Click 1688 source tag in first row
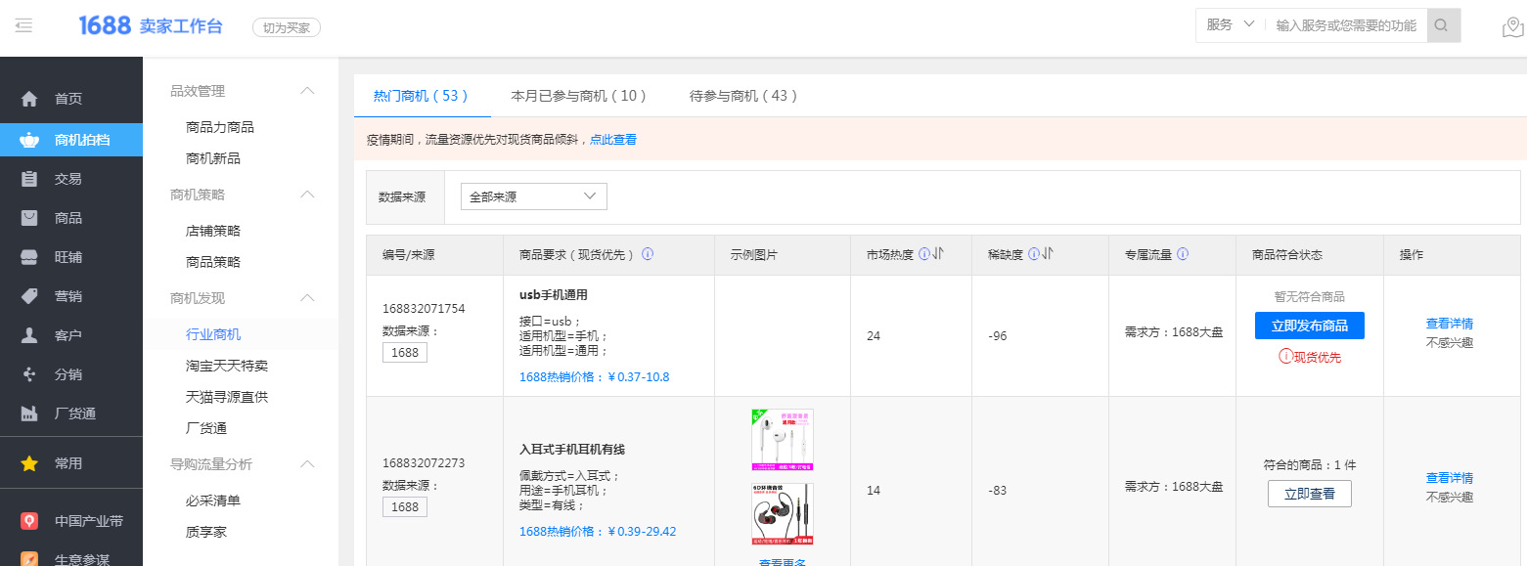Screen dimensions: 1527x566 click(405, 352)
